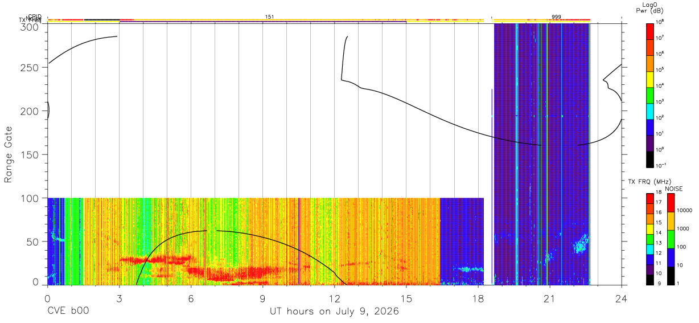
Task: Click the cyan echo patch near 22 UT
Action: 581,245
